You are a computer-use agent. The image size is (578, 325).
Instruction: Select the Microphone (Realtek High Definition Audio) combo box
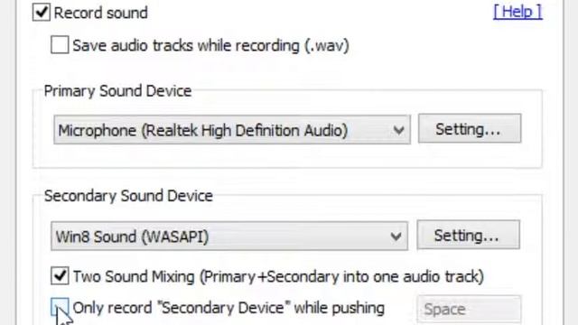click(x=232, y=130)
